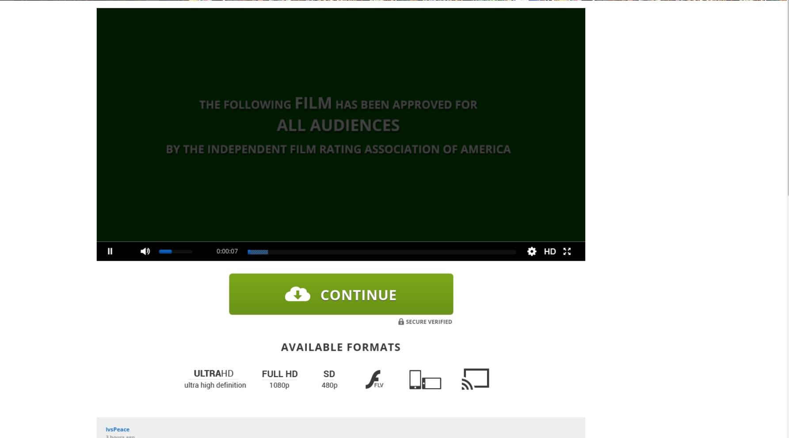This screenshot has width=789, height=438.
Task: Select the ULTRAHD format option
Action: (215, 379)
